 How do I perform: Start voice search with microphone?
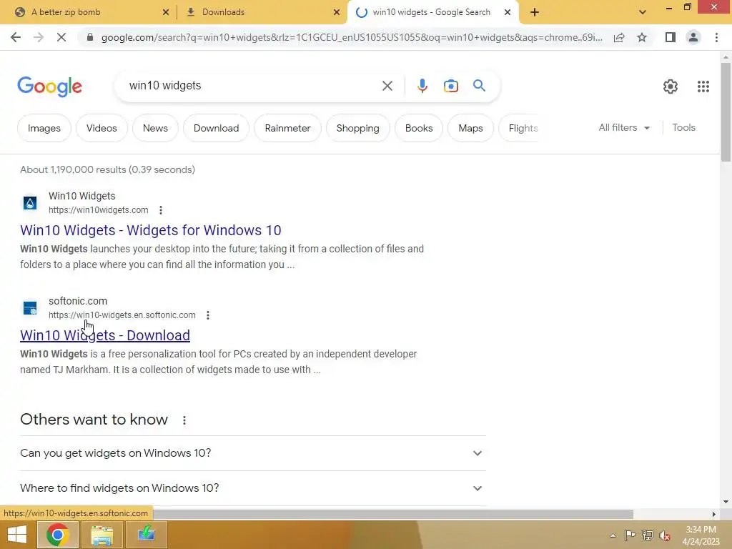pyautogui.click(x=422, y=86)
